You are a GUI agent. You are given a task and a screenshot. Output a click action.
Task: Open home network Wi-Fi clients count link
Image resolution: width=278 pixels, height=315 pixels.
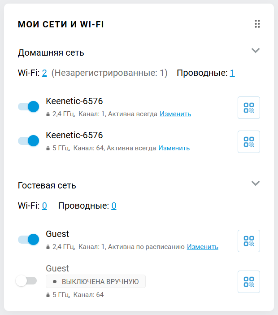click(x=44, y=73)
